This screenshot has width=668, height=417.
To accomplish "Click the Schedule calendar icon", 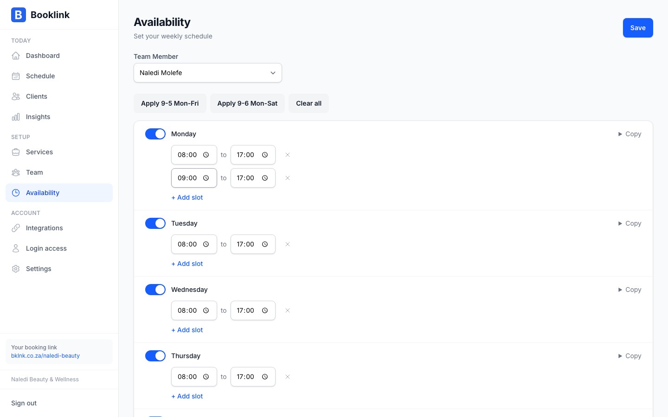I will pos(16,76).
